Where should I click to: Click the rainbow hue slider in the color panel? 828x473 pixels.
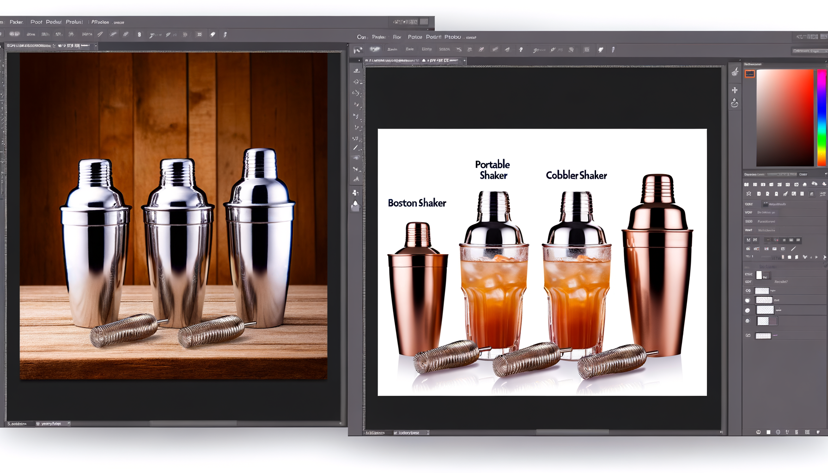pyautogui.click(x=821, y=118)
